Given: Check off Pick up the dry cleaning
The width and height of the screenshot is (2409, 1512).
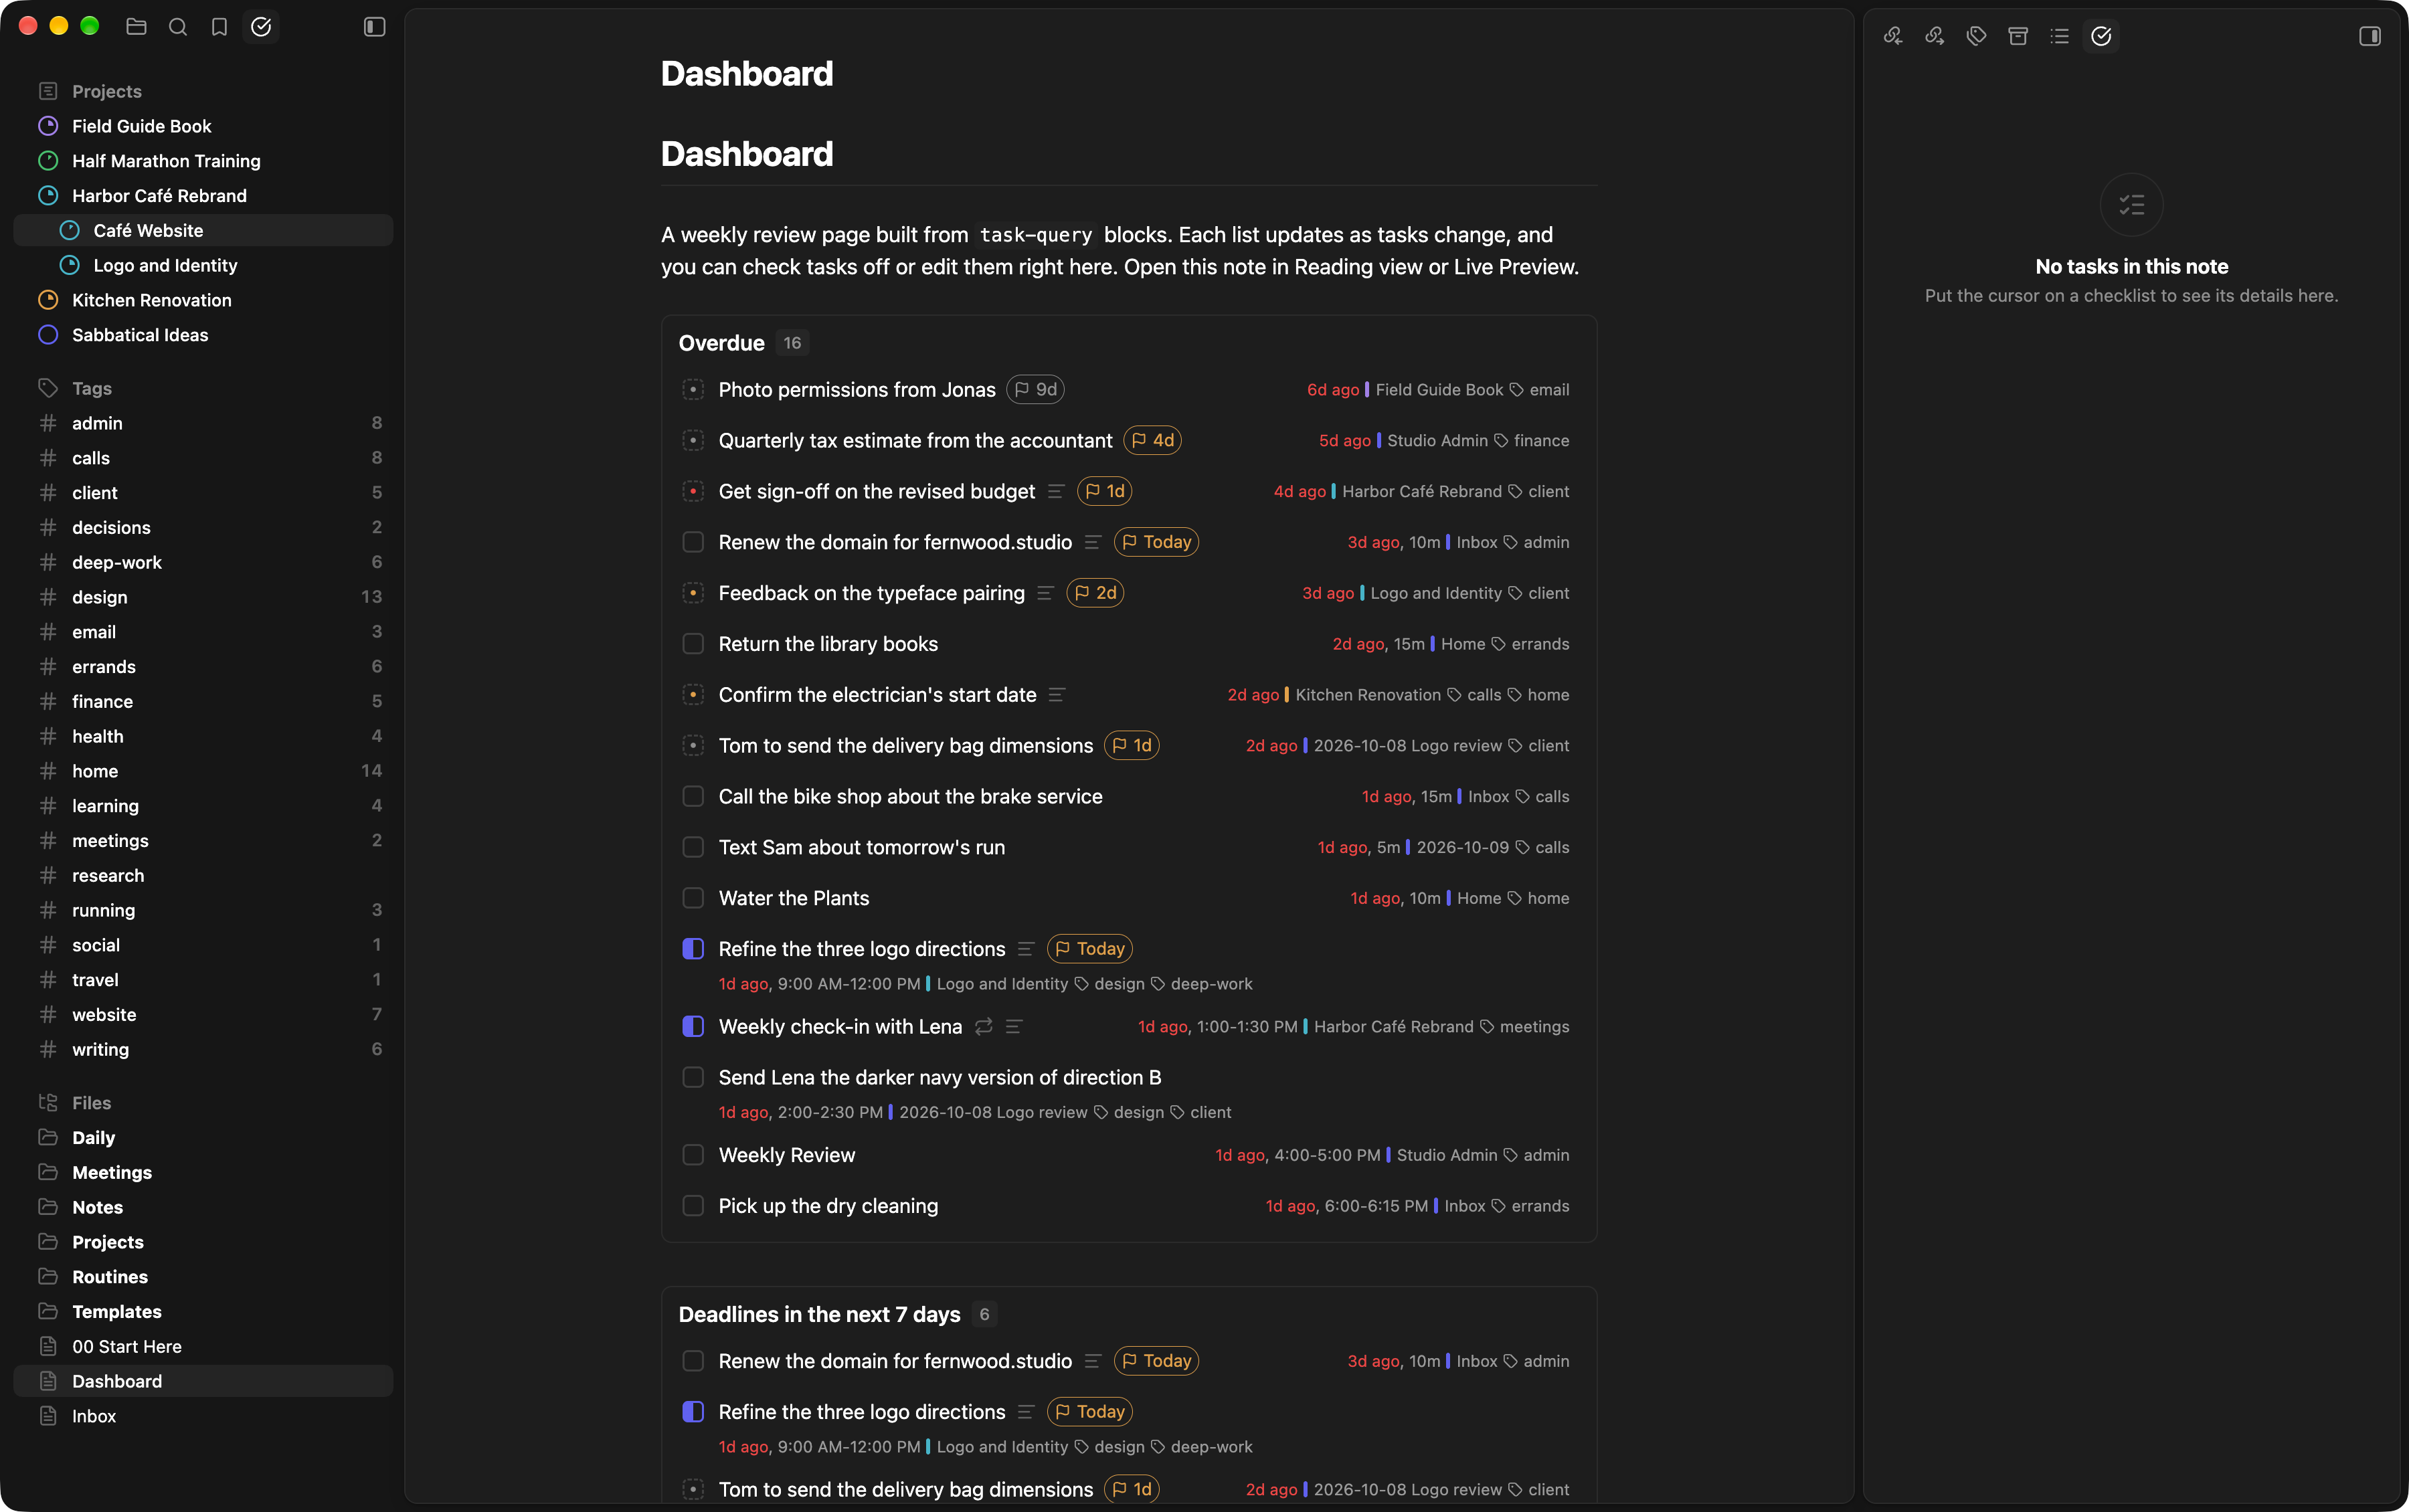Looking at the screenshot, I should (x=693, y=1206).
